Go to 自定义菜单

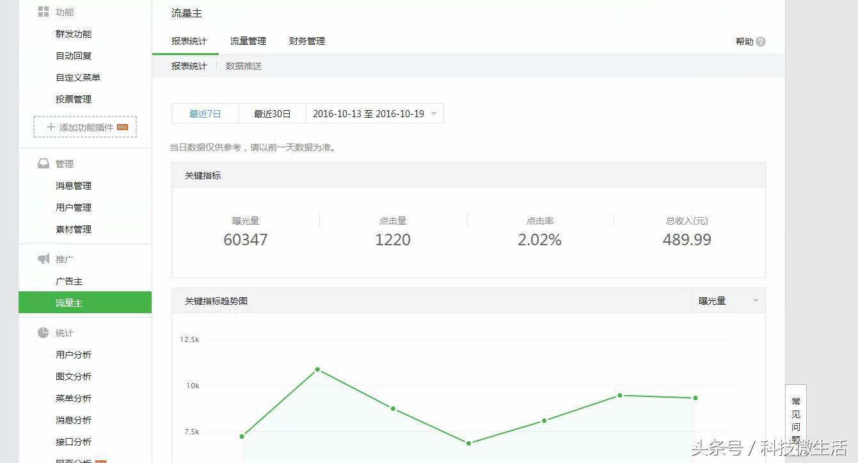pos(78,77)
